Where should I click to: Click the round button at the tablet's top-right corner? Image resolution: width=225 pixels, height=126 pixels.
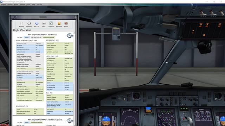[76, 17]
